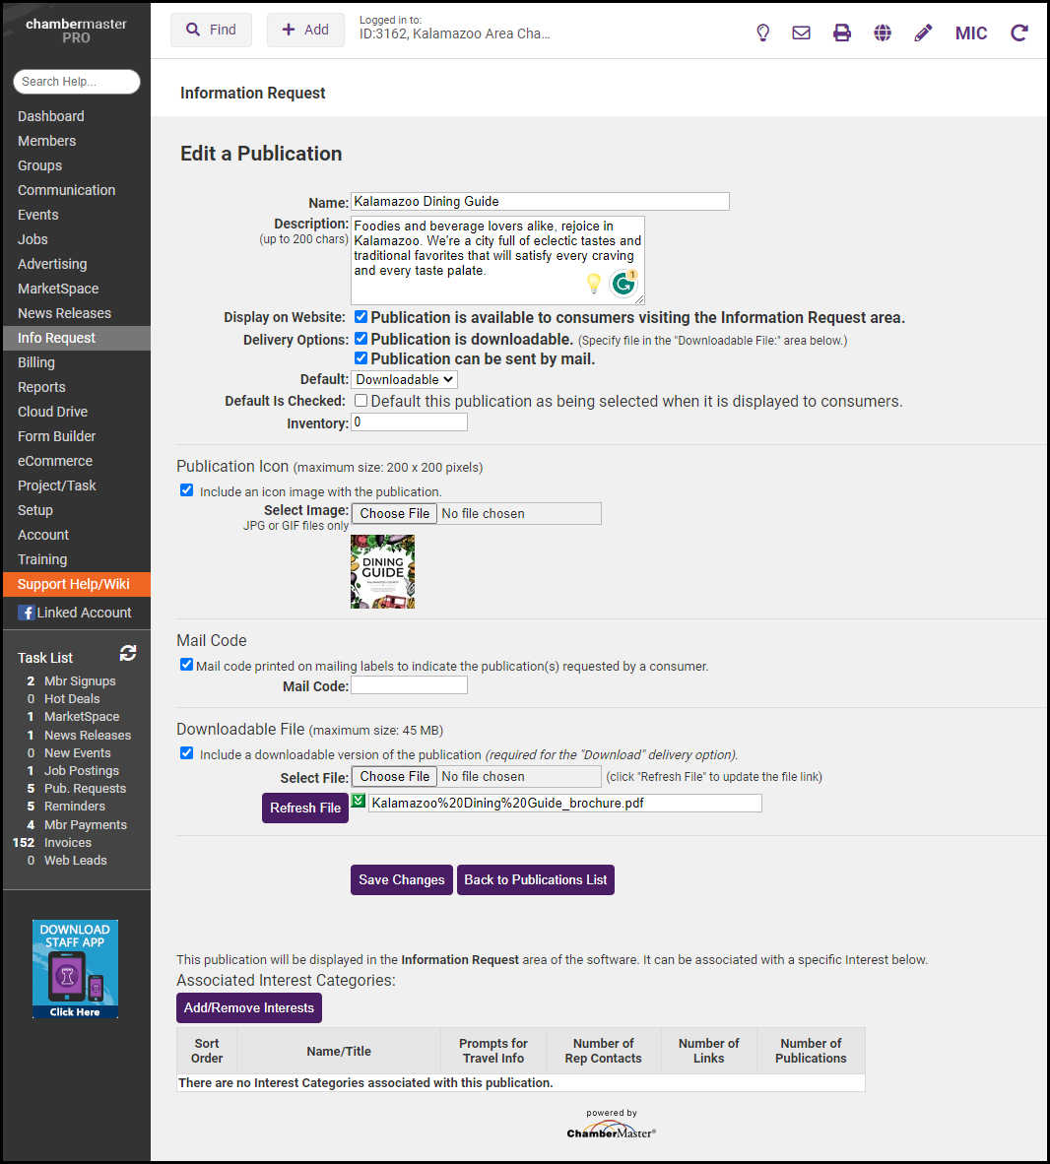Open Dashboard in sidebar

(50, 116)
